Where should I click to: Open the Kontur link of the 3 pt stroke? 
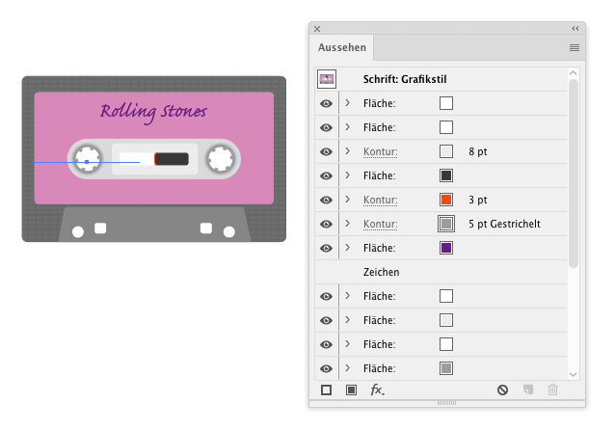pyautogui.click(x=380, y=200)
